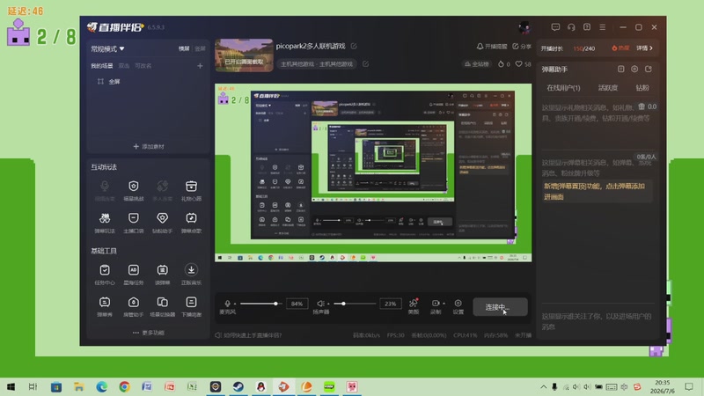
Task: Open the 任务中心 clipboard icon
Action: (x=105, y=270)
